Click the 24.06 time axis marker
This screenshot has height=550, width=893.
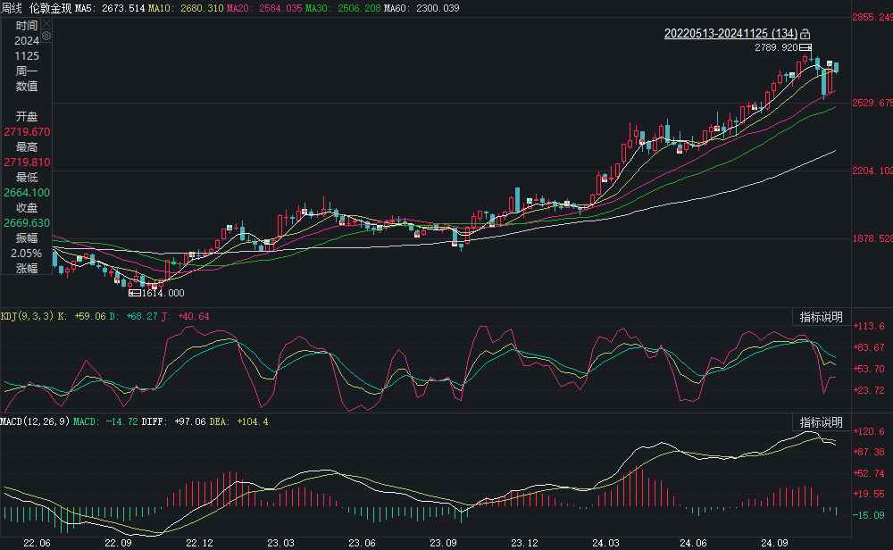click(x=693, y=543)
